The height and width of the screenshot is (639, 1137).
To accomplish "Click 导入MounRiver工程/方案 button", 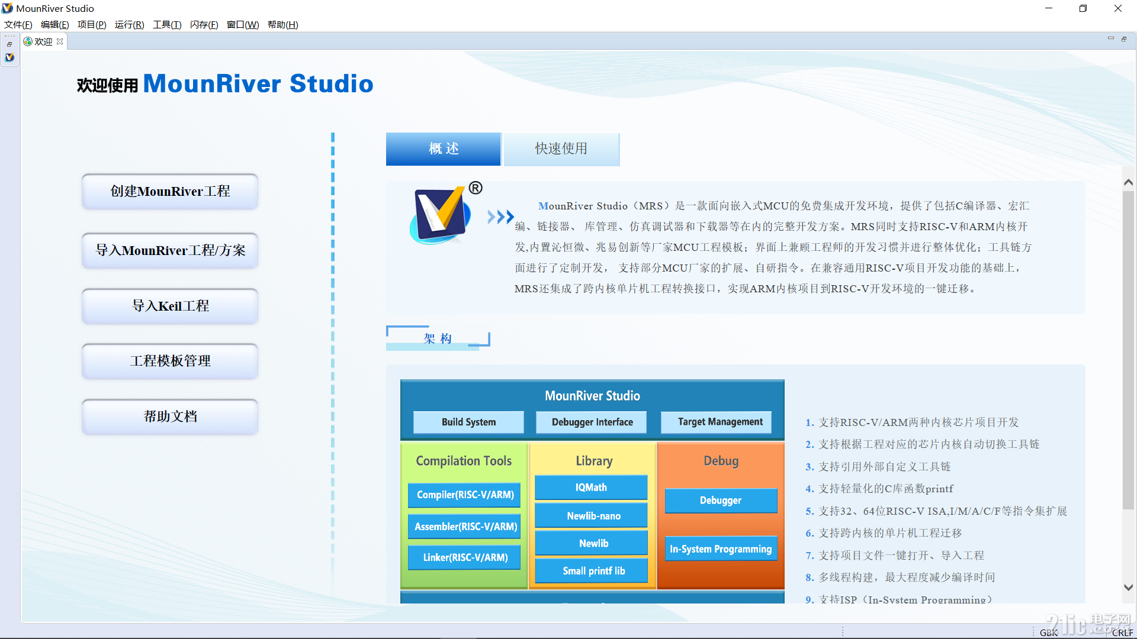I will click(x=170, y=250).
